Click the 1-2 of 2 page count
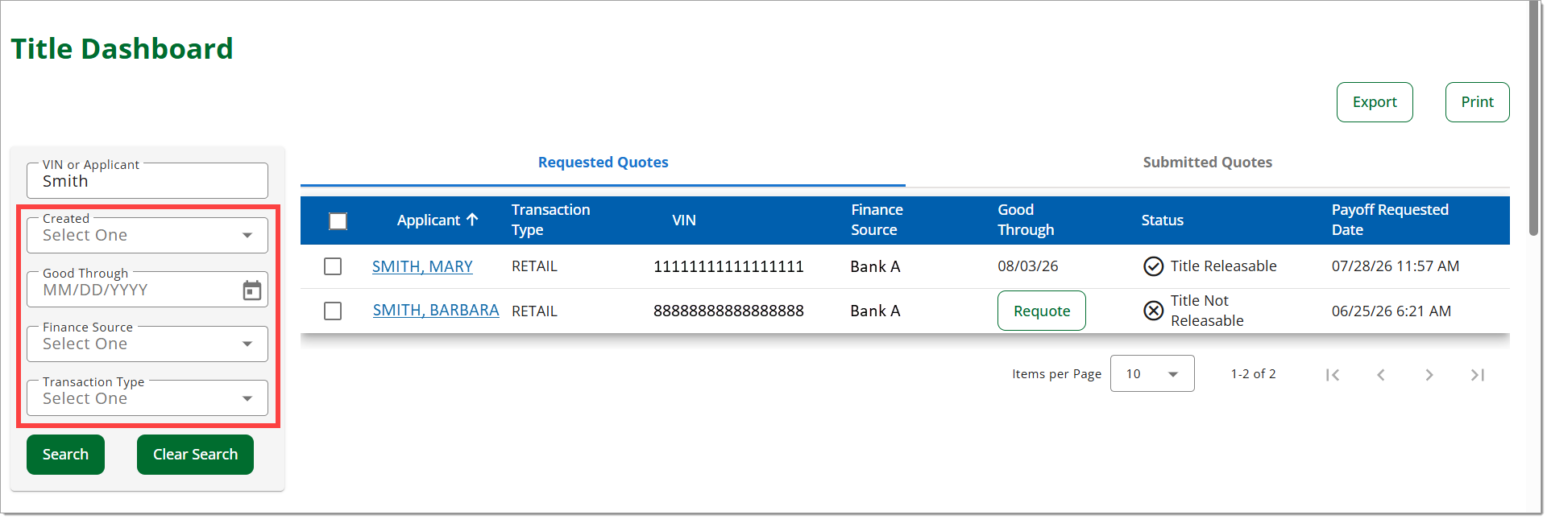Image resolution: width=1547 pixels, height=519 pixels. [x=1253, y=374]
